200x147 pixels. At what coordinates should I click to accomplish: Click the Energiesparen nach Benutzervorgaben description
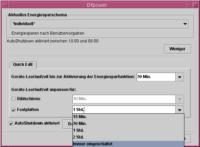48,33
